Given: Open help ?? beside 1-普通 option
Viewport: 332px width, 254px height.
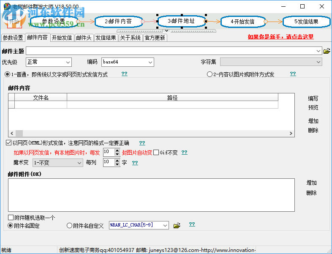Looking at the screenshot, I should pos(125,74).
